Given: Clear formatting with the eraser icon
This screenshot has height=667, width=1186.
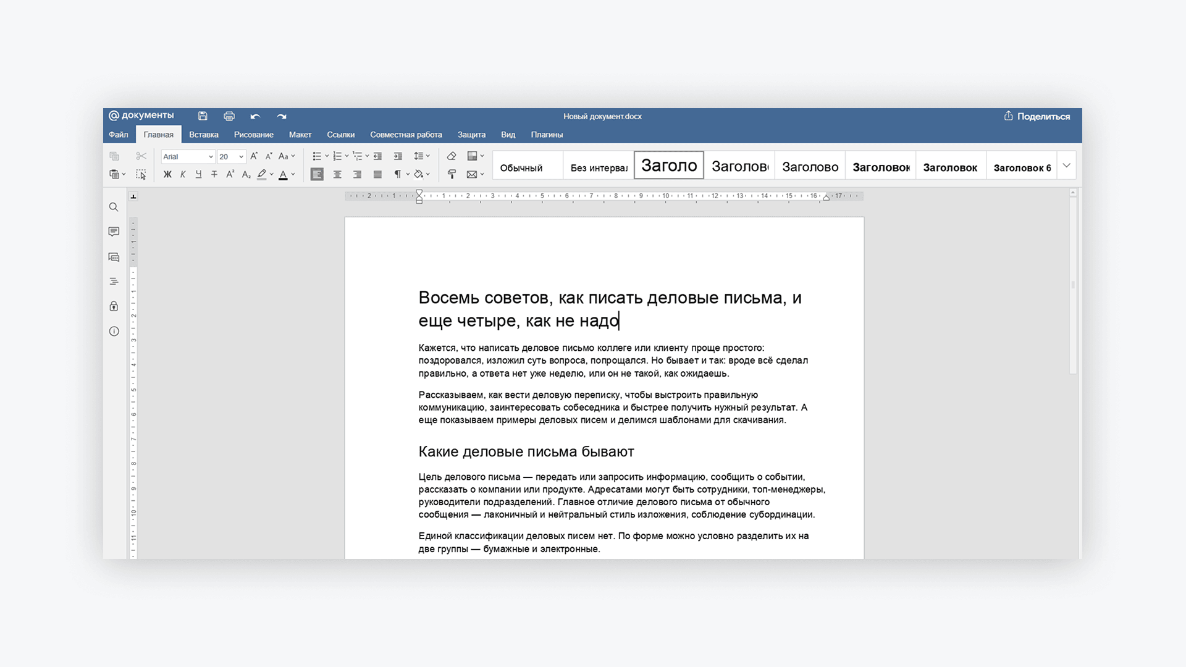Looking at the screenshot, I should click(450, 156).
